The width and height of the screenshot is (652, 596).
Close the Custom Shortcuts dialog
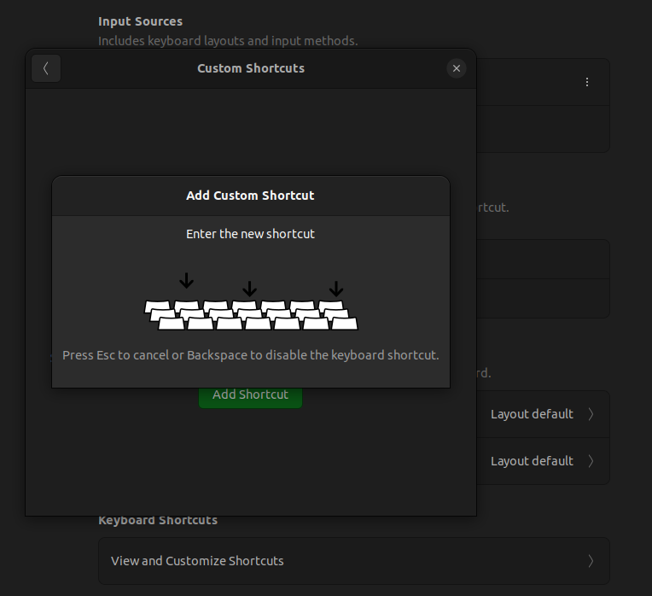457,68
